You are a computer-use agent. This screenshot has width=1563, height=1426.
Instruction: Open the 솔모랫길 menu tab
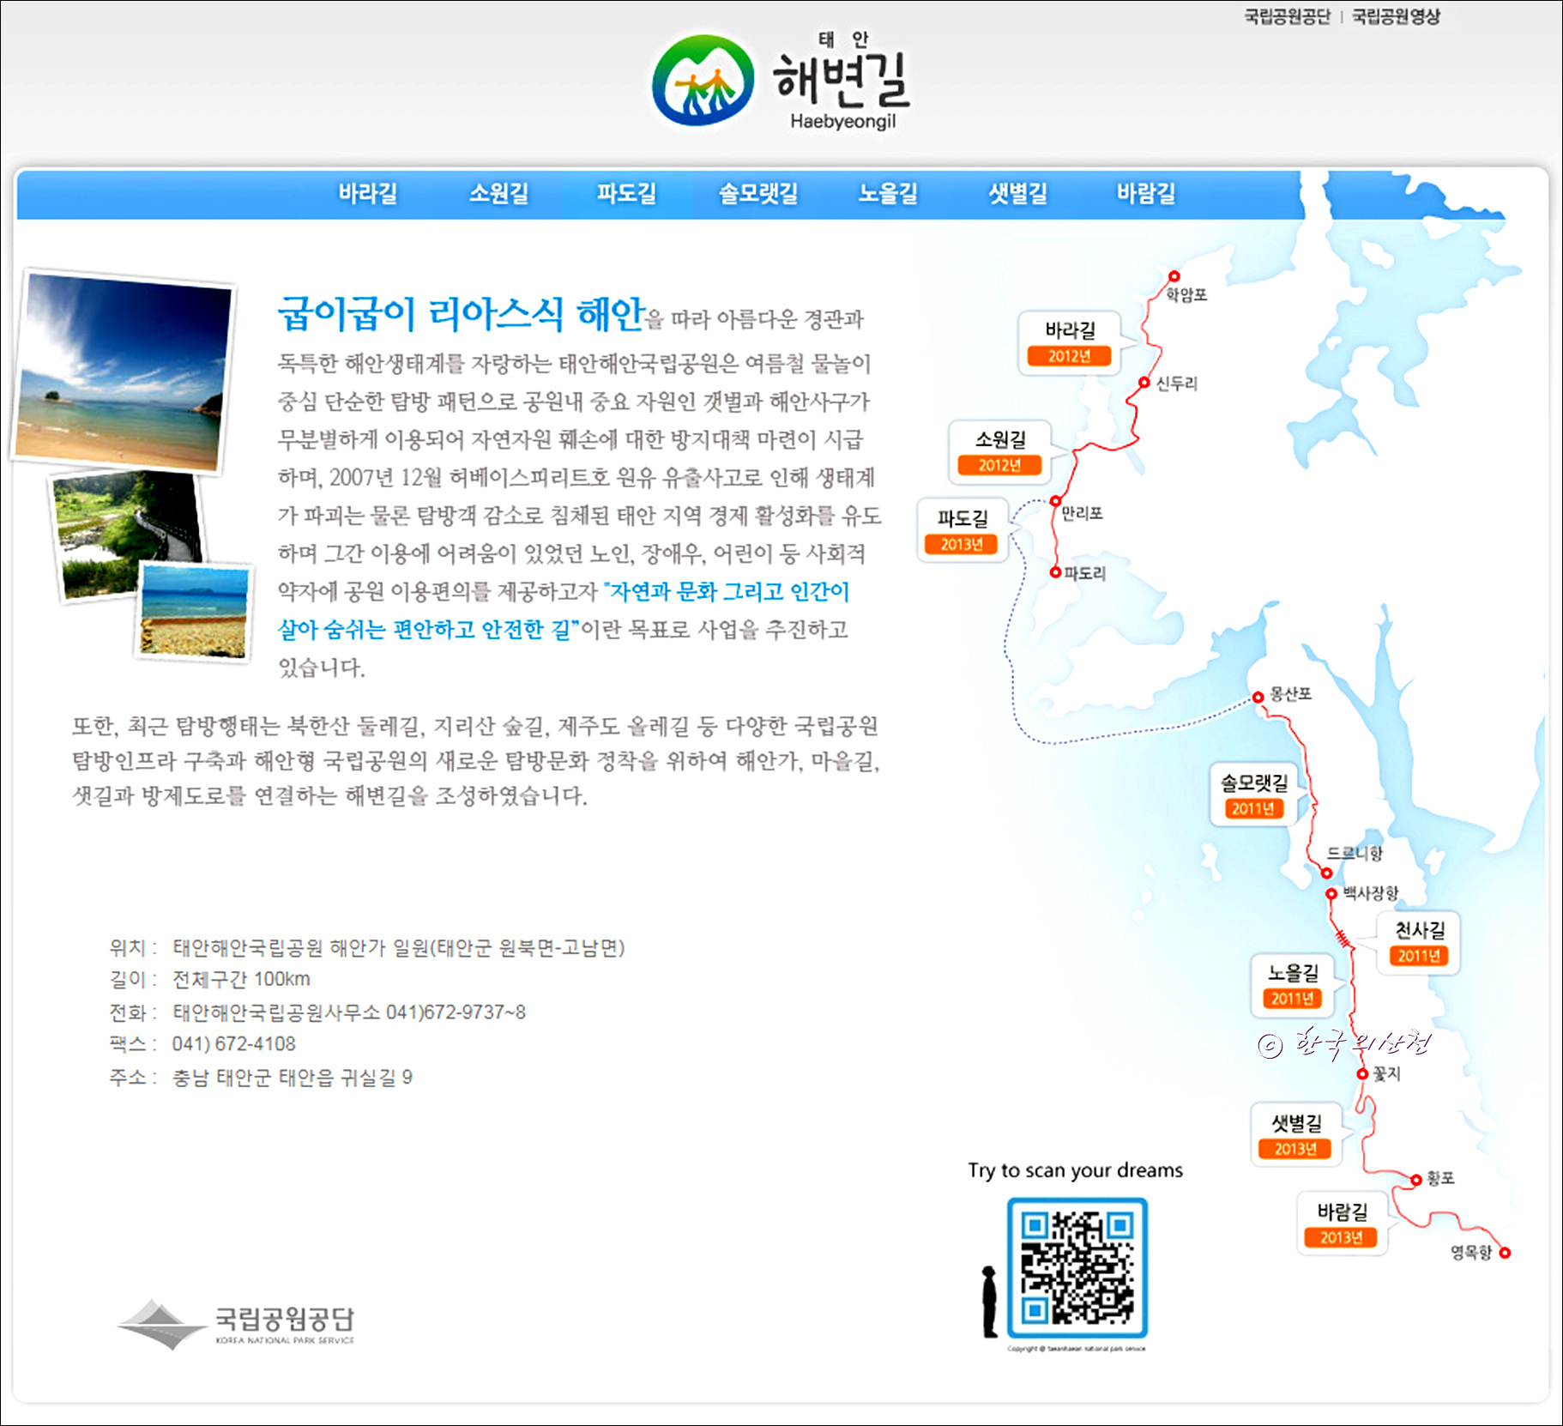coord(758,194)
